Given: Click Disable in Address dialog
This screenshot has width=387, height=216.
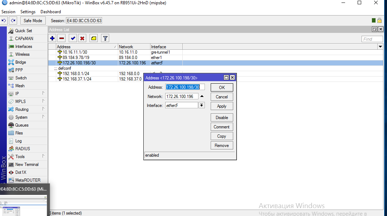Looking at the screenshot, I should (x=222, y=118).
